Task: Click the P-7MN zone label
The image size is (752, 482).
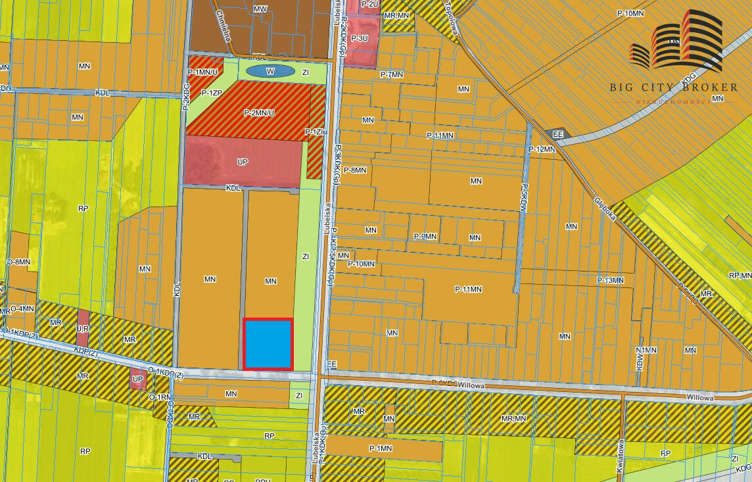Action: pyautogui.click(x=391, y=75)
